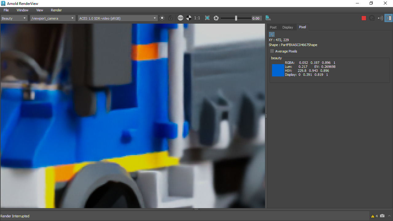Click the exposure value field showing 0.00
Image resolution: width=393 pixels, height=221 pixels.
[x=257, y=18]
